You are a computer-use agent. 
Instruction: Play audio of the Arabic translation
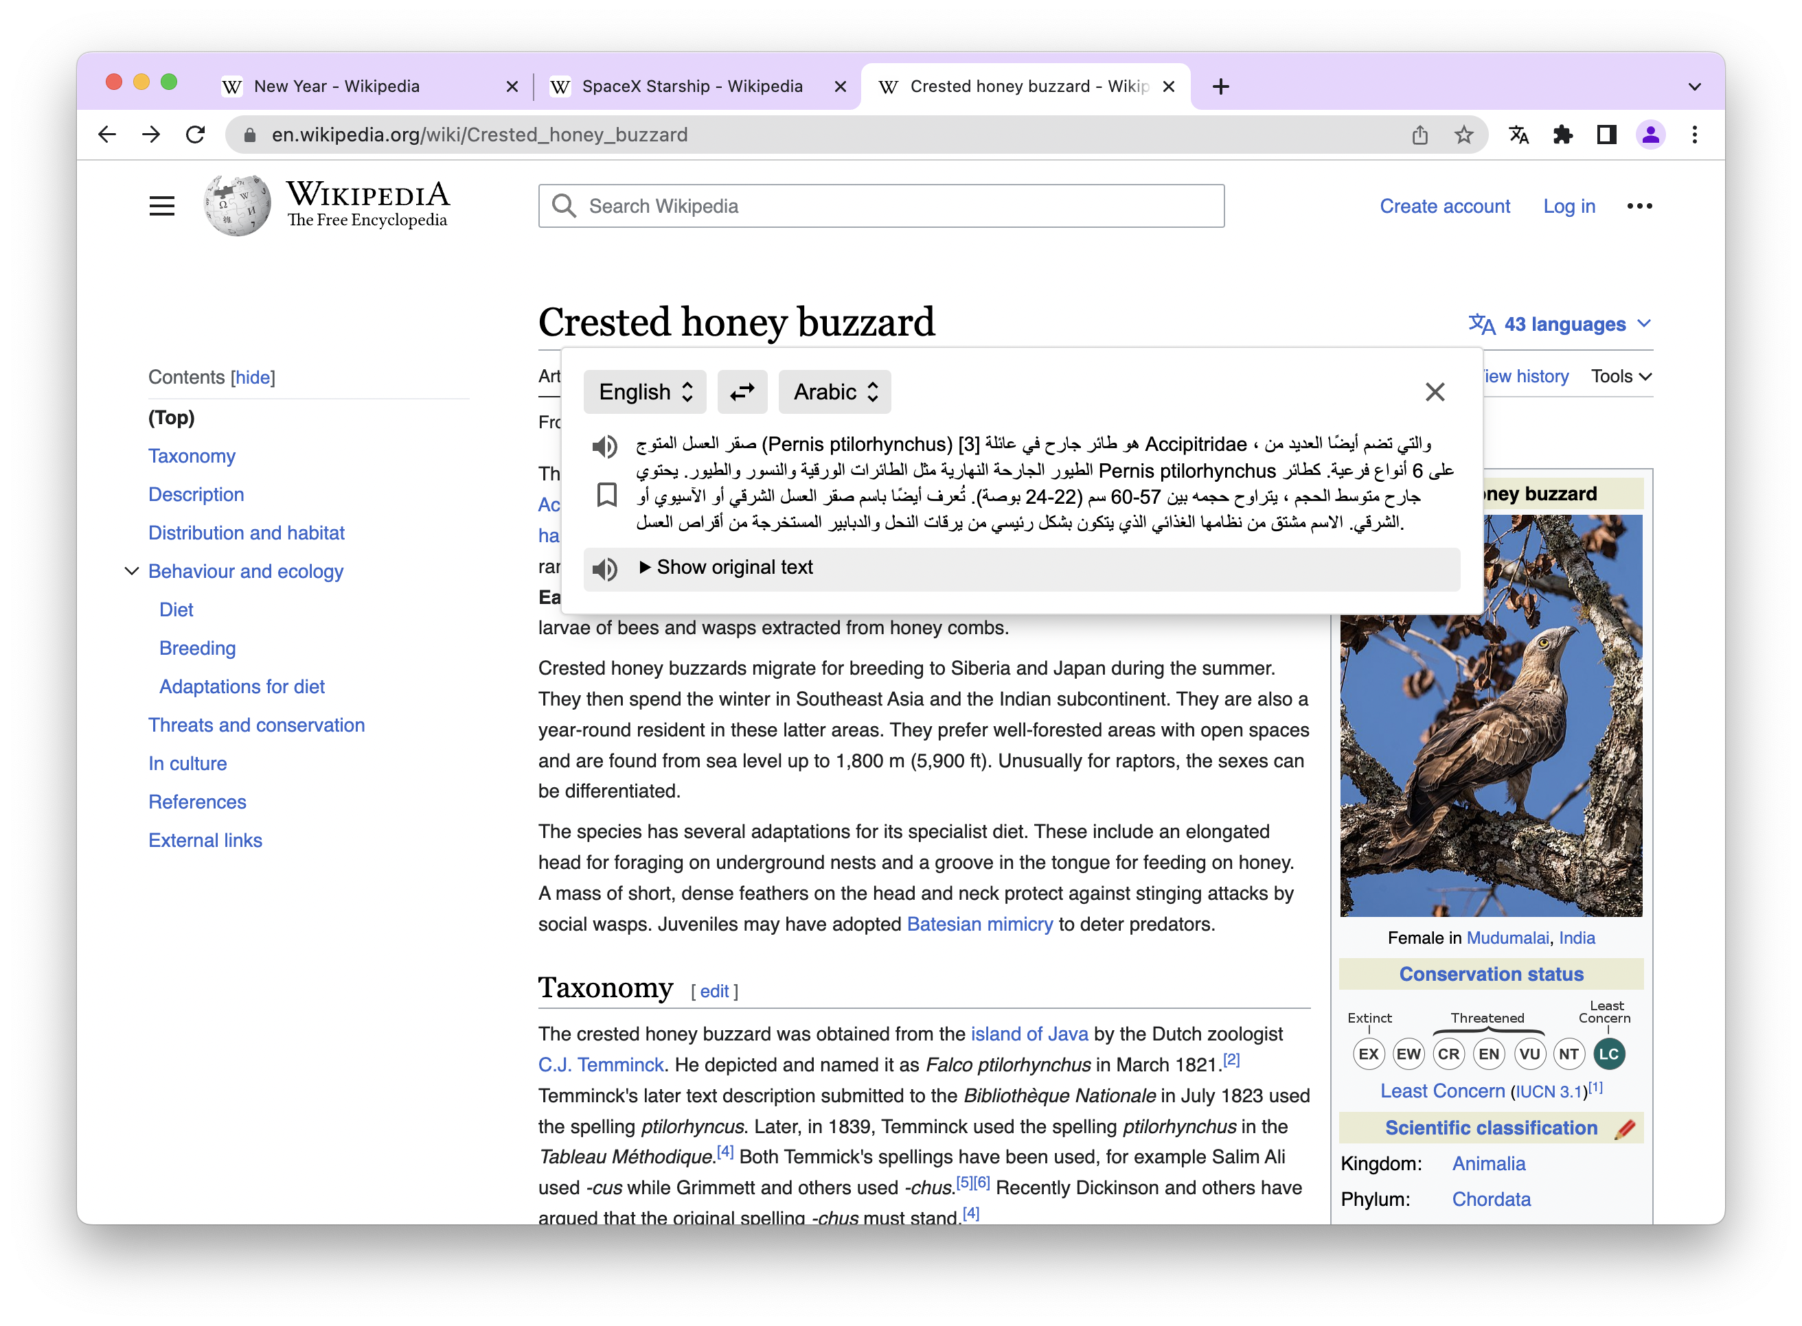(605, 446)
